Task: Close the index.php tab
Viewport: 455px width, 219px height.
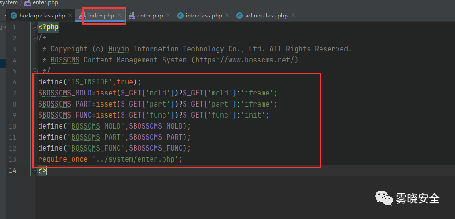Action: tap(119, 16)
